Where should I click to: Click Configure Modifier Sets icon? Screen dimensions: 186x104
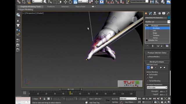point(167,46)
